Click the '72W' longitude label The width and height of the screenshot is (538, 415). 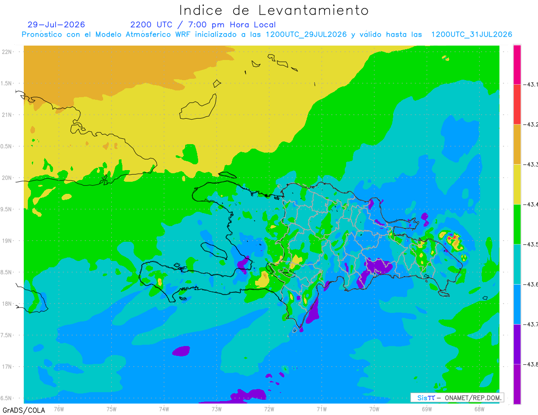tap(269, 408)
